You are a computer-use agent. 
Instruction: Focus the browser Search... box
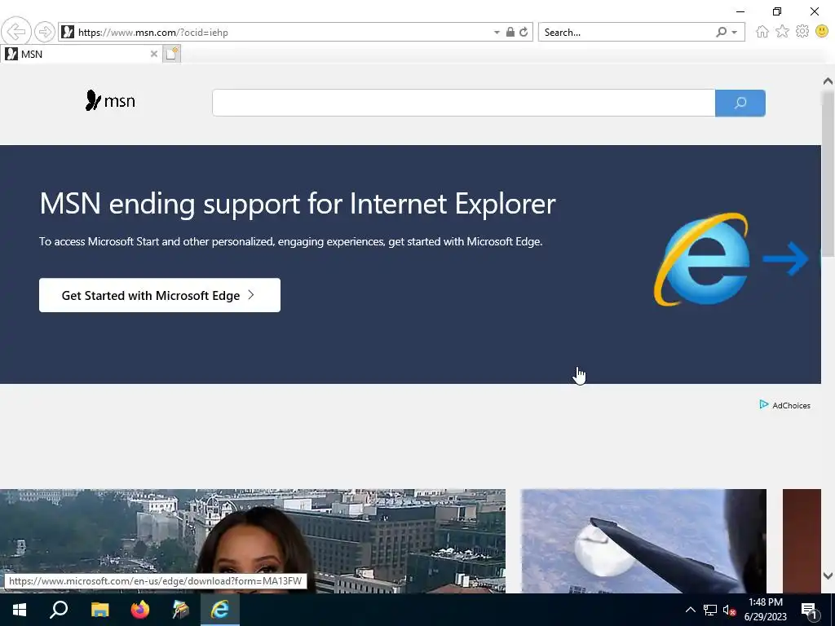[x=625, y=33]
